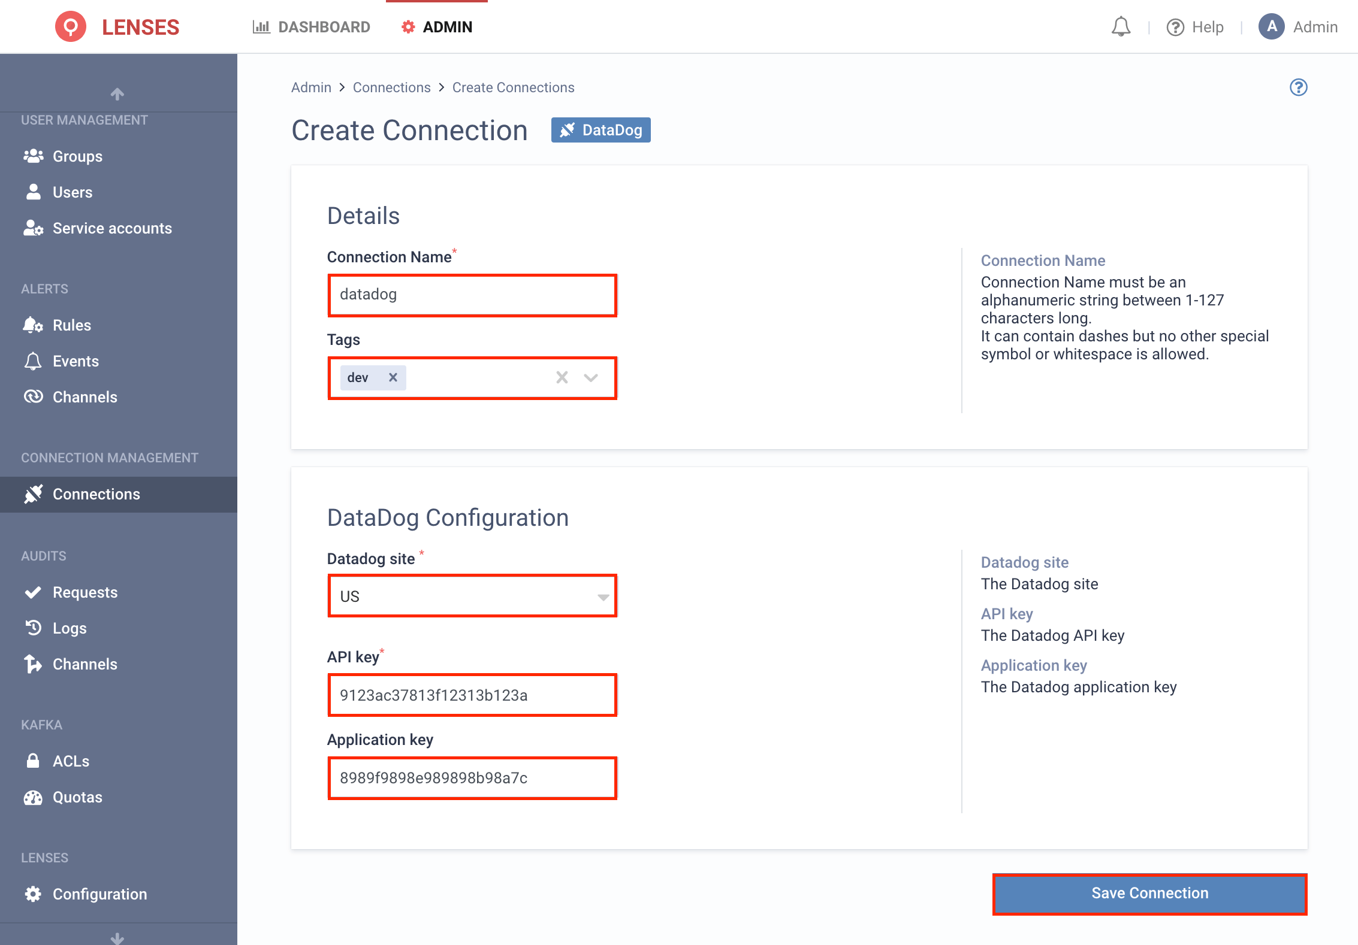Click the Configuration gear icon
The height and width of the screenshot is (945, 1358).
(33, 894)
